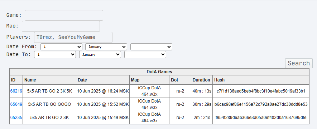Follow the game ID 65235 link
This screenshot has width=317, height=129.
(16, 118)
